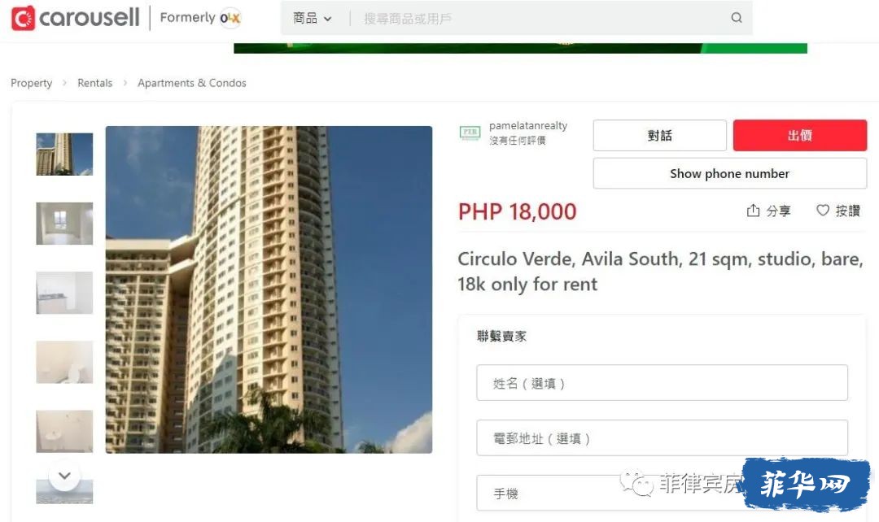Viewport: 879px width, 522px height.
Task: Click the search magnifier icon
Action: pos(736,18)
